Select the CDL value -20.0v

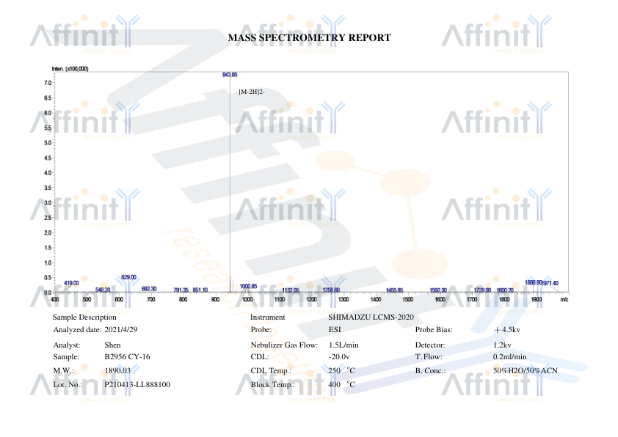tap(339, 357)
